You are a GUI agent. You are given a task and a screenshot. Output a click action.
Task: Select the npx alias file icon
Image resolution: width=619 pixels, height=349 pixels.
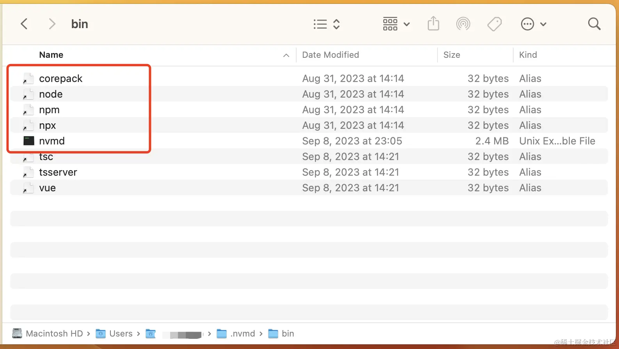[x=28, y=125]
